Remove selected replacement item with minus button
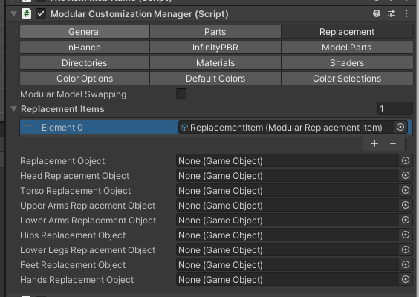Image resolution: width=419 pixels, height=297 pixels. tap(393, 143)
